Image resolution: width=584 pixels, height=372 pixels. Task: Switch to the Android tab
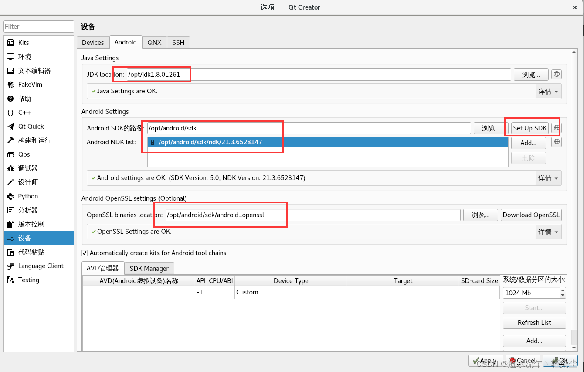point(126,42)
